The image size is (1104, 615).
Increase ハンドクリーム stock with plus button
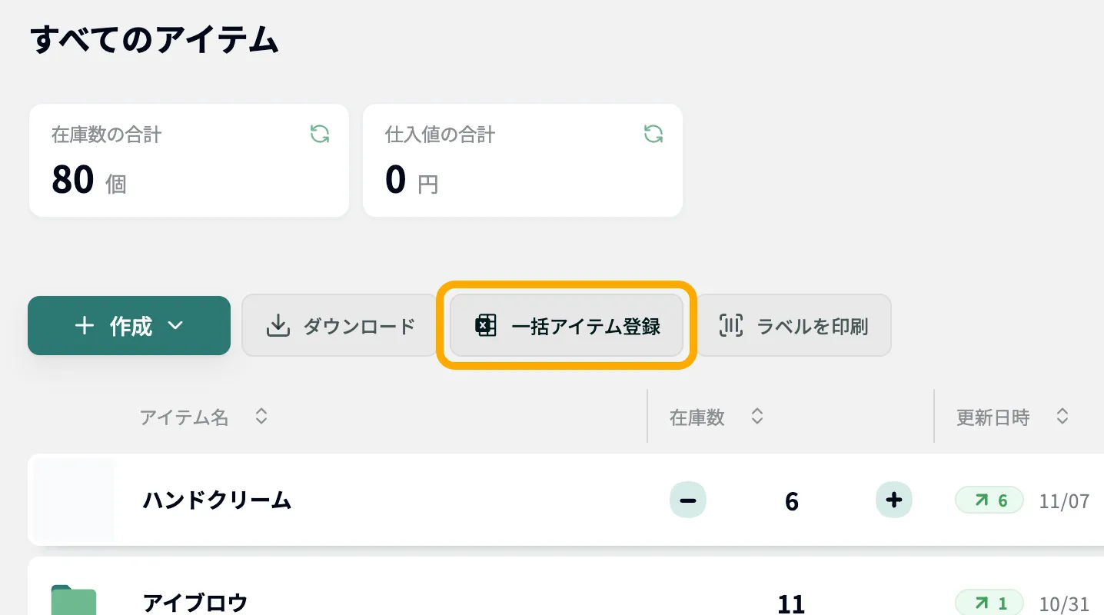pyautogui.click(x=893, y=500)
